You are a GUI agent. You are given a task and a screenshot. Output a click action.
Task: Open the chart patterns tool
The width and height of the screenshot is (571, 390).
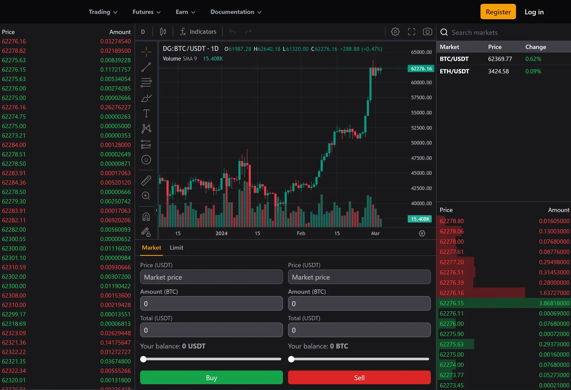pyautogui.click(x=146, y=129)
